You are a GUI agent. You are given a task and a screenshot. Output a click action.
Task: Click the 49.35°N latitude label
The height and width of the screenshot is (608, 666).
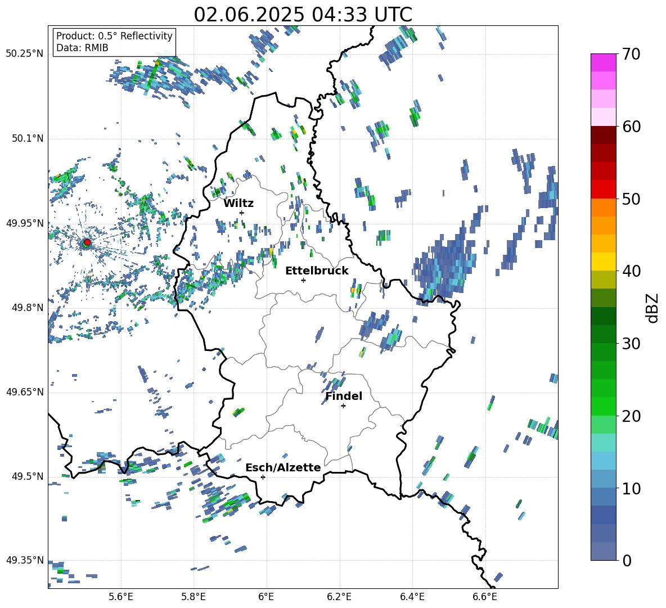tap(25, 560)
